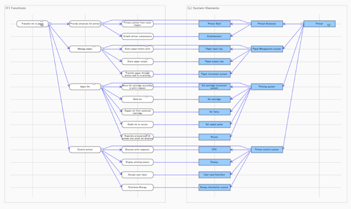Viewport: 351px width, 209px height.
Task: Select the 'Manage paper' function node
Action: pos(85,49)
